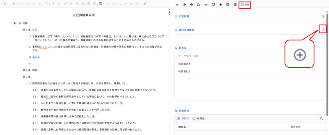Click the up arrow move icon

click(131, 4)
